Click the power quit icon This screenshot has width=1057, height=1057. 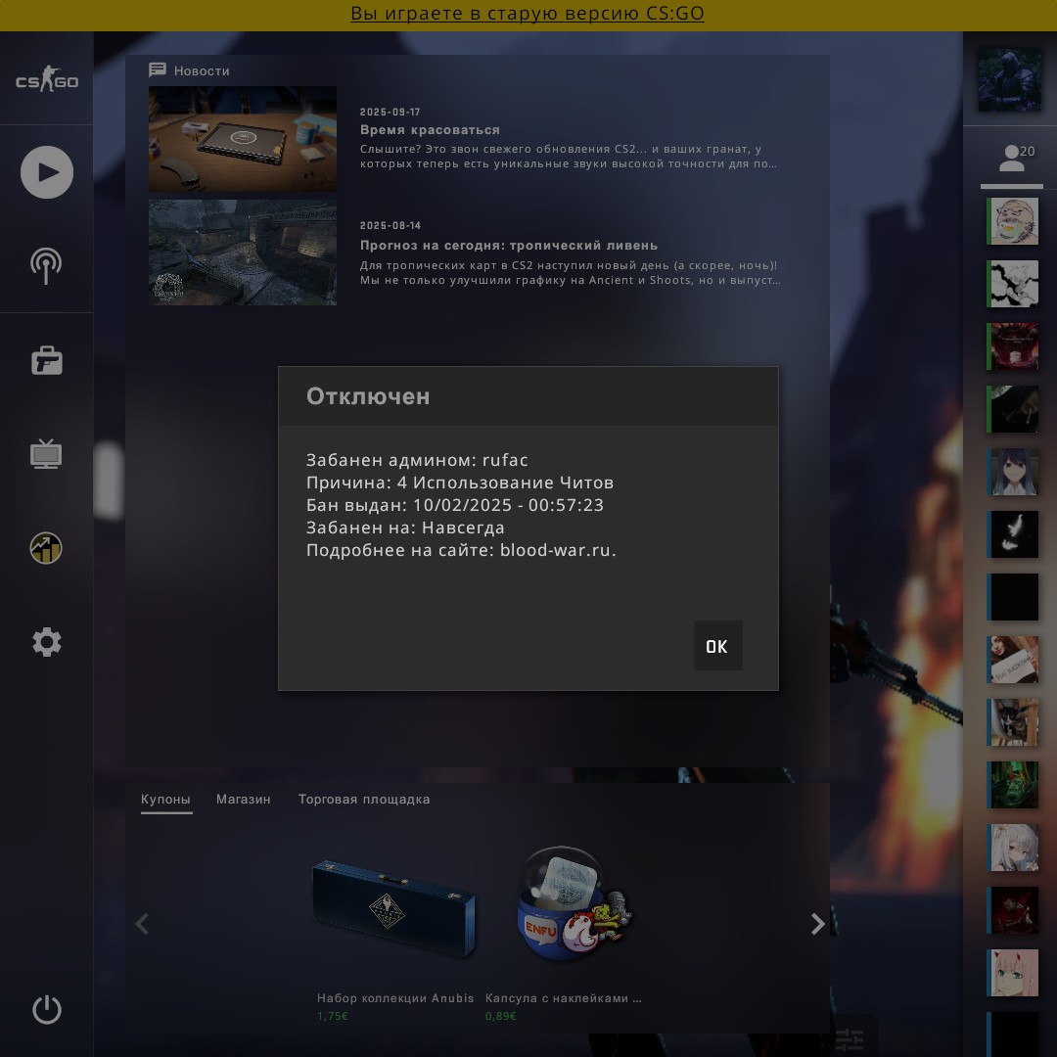click(x=46, y=1009)
